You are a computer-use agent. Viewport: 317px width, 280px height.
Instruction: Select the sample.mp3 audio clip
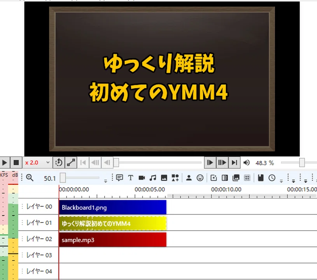[x=113, y=240]
